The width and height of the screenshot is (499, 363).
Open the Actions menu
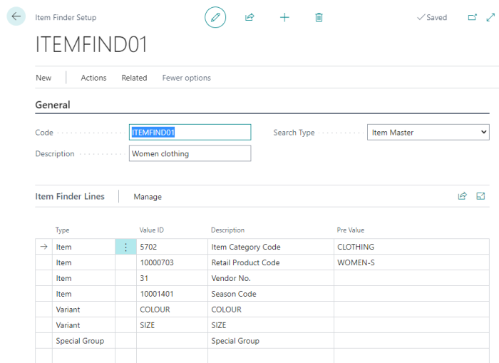pos(93,78)
